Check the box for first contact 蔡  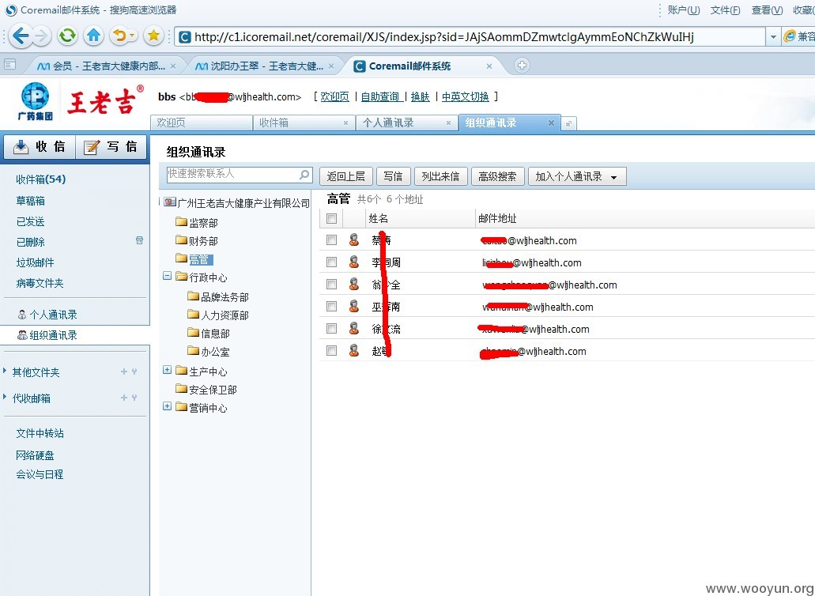(331, 240)
